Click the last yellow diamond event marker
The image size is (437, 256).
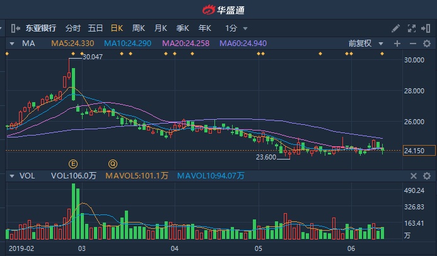382,54
